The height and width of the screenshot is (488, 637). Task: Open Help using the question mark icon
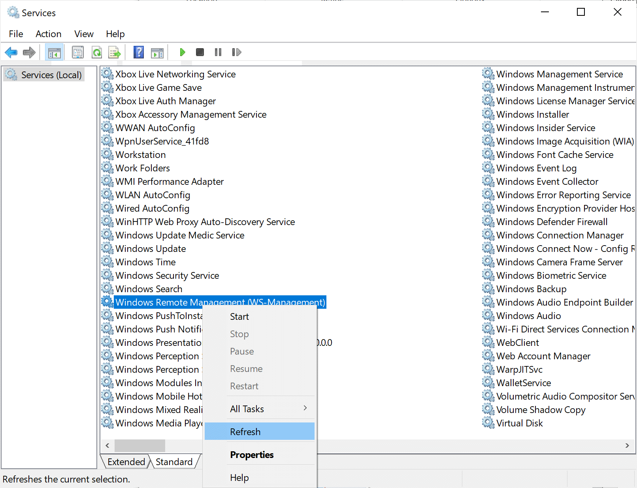[138, 52]
